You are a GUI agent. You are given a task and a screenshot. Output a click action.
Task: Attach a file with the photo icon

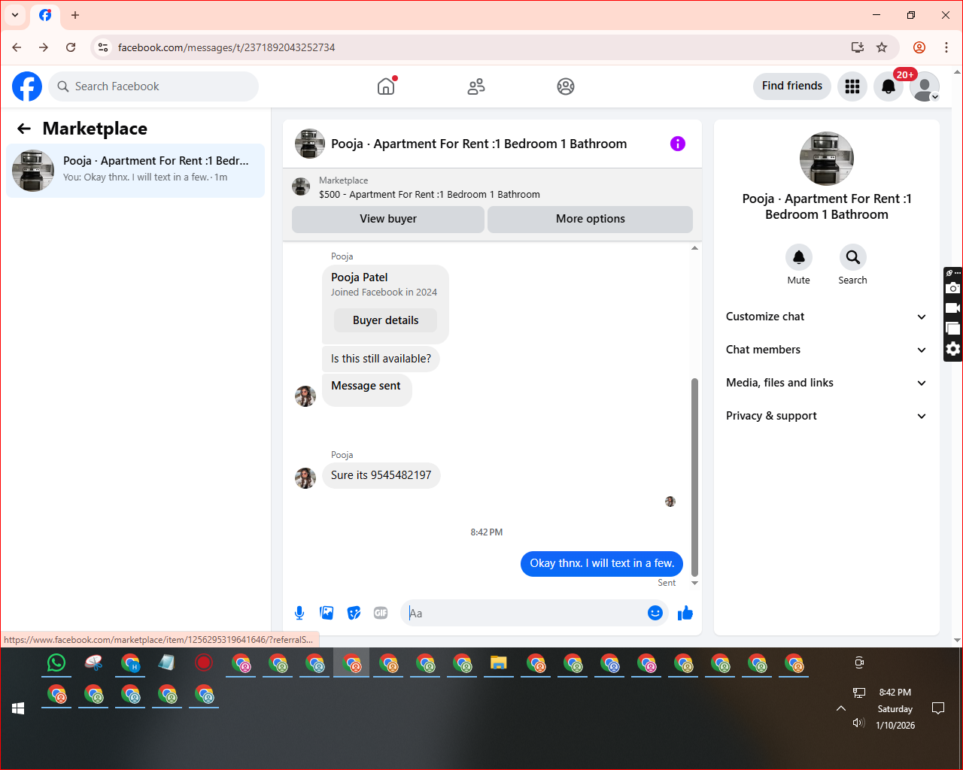(x=327, y=613)
